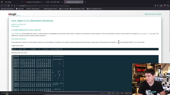Image resolution: width=170 pixels, height=95 pixels.
Task: Bookmark this page with the star icon
Action: [x=158, y=6]
